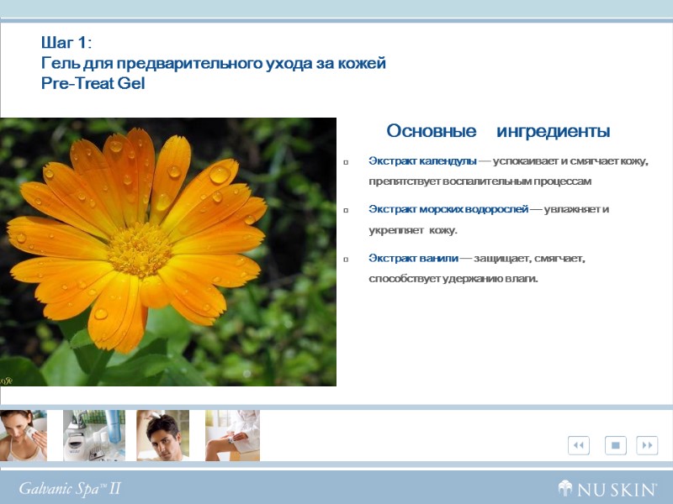Click the 'Основные ингредиенты' heading

(498, 131)
